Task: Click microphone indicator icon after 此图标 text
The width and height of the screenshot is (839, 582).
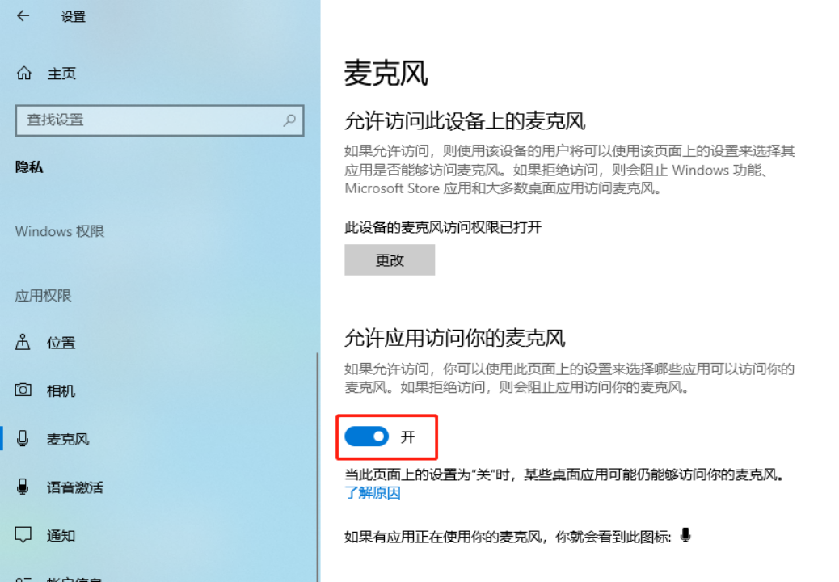Action: tap(685, 535)
